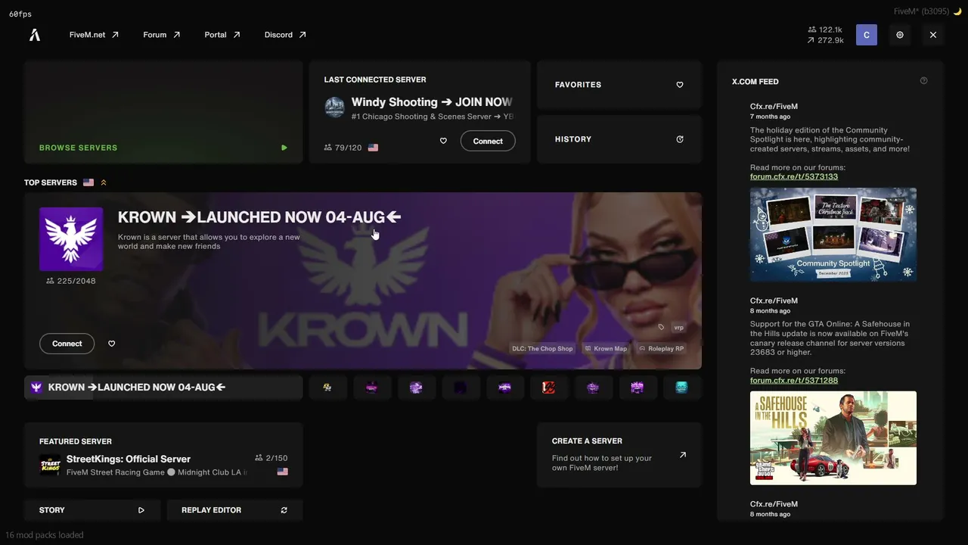968x545 pixels.
Task: Click the vrp tag
Action: coord(678,327)
